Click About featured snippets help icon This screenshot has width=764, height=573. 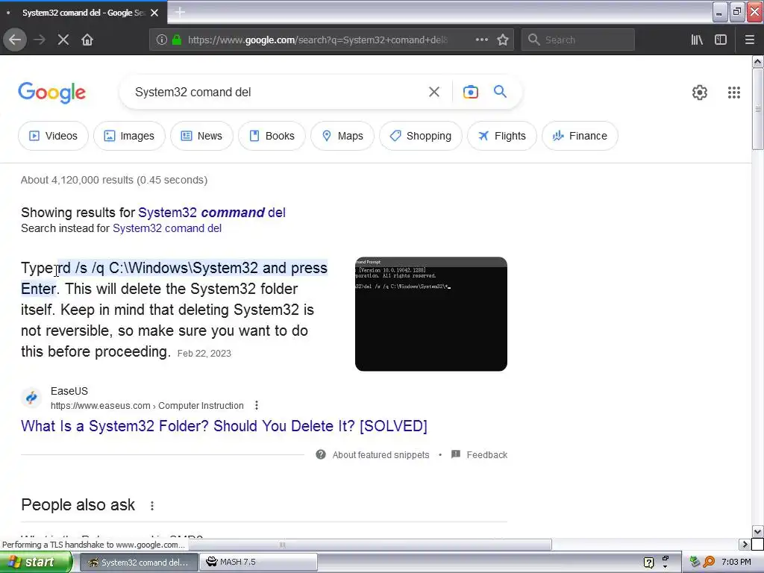[321, 454]
